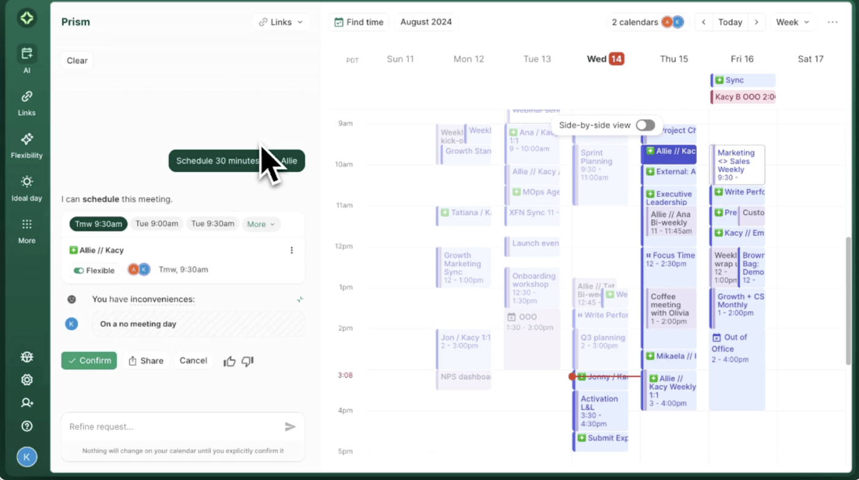Open the K user profile avatar
The image size is (859, 480).
click(26, 457)
